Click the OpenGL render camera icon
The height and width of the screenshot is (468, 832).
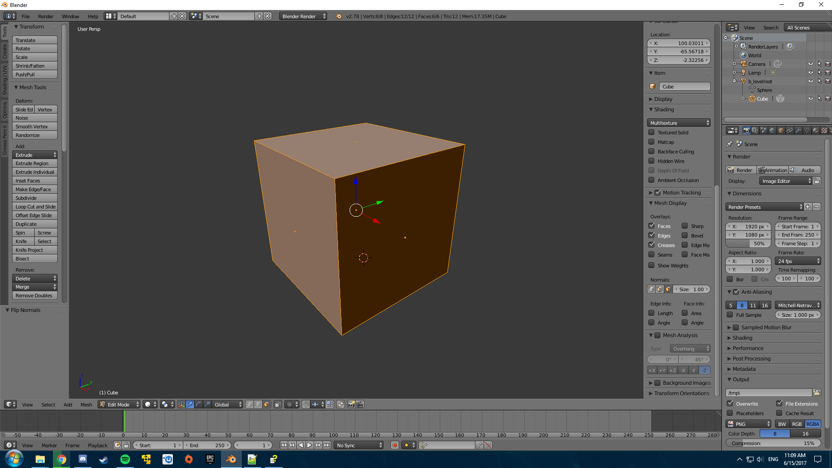point(351,404)
